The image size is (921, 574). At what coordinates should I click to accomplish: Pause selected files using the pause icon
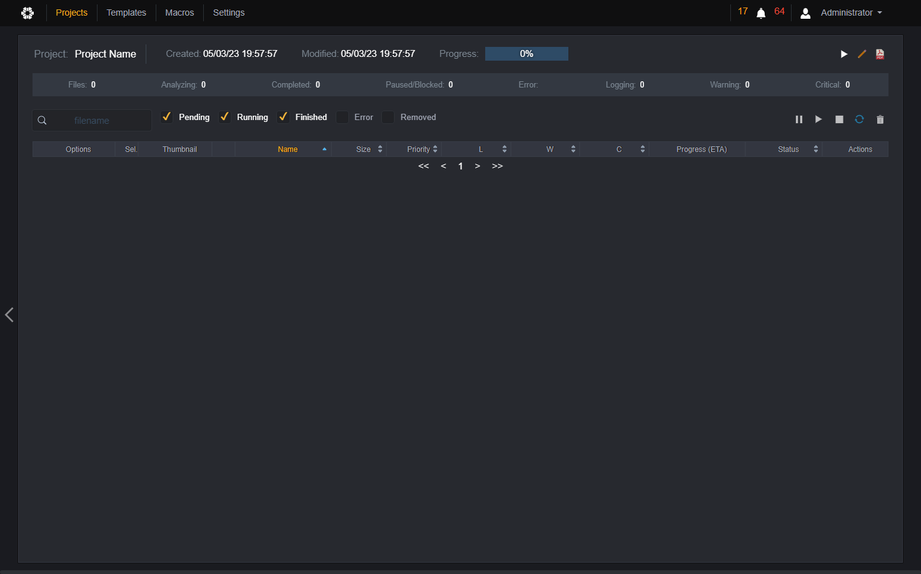(x=799, y=119)
